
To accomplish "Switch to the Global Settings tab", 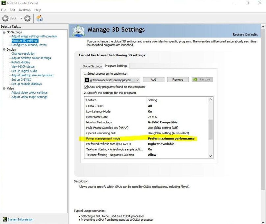I will 92,66.
